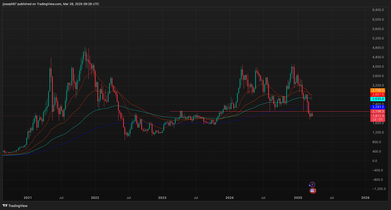Open the purple lightning event icon on the chart
The width and height of the screenshot is (391, 210).
[x=312, y=184]
